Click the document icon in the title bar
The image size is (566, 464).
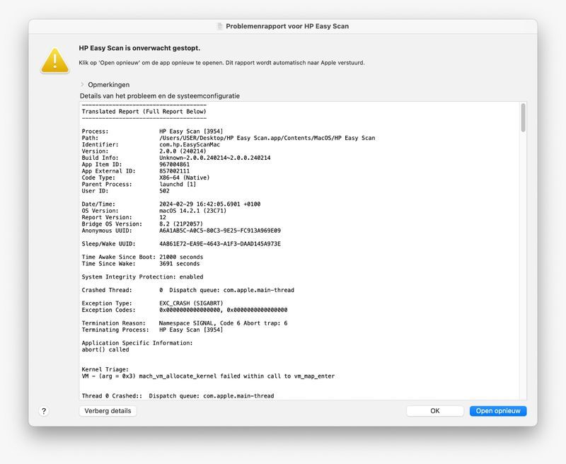click(x=220, y=26)
